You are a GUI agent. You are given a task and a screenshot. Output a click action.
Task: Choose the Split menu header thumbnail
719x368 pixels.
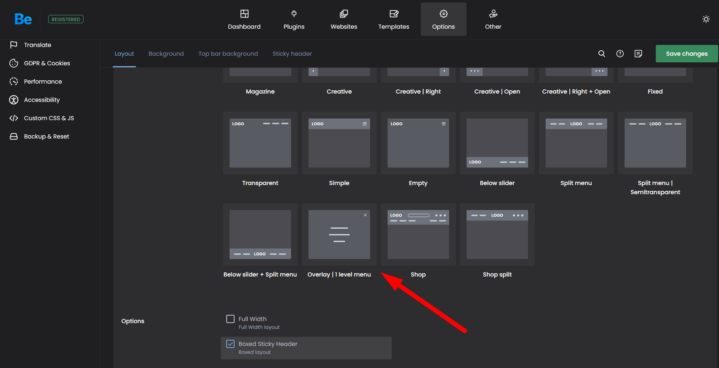click(x=576, y=143)
